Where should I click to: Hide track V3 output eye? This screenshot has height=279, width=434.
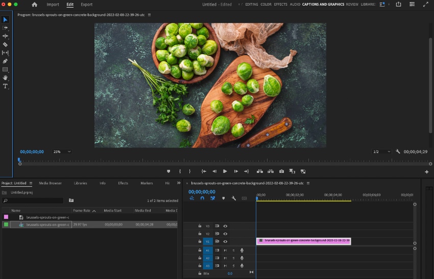point(225,226)
